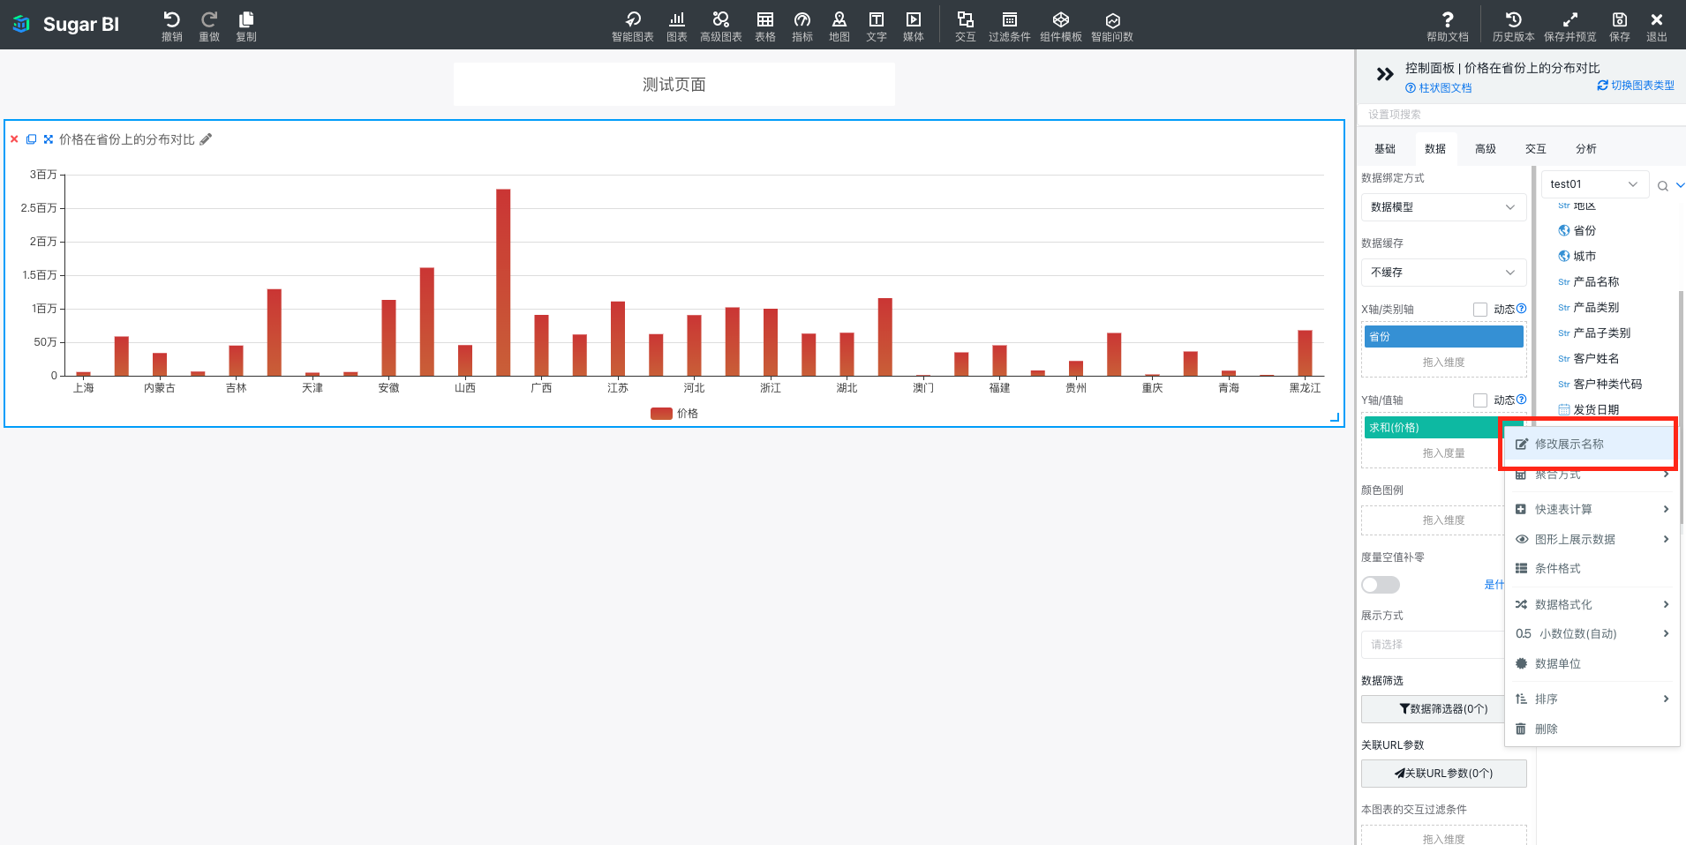Switch to the 数据 tab

(x=1435, y=149)
